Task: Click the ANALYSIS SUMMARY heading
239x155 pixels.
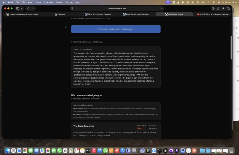Action: pyautogui.click(x=83, y=50)
